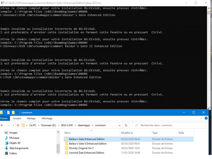Viewport: 212px width, 159px height.
Task: Expand the chevron after 'steamapps' breadcrumb
Action: point(93,125)
